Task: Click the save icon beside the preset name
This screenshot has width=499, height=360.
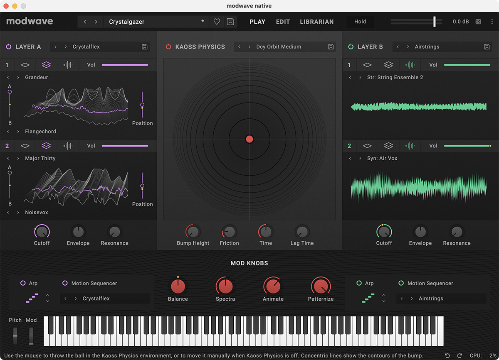Action: [x=230, y=22]
